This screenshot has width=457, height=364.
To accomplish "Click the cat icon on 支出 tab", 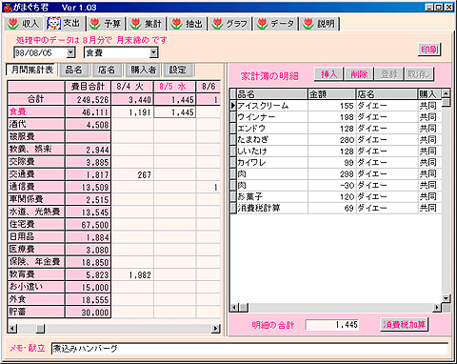I will pos(53,23).
